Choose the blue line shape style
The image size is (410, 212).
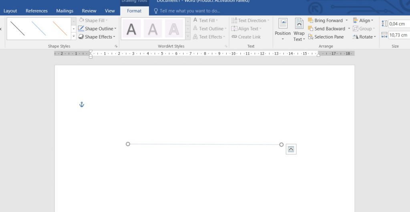[39, 28]
